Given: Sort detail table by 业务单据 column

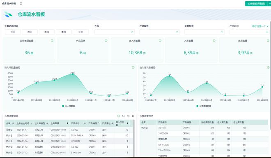Looking at the screenshot, I should pos(67,123).
